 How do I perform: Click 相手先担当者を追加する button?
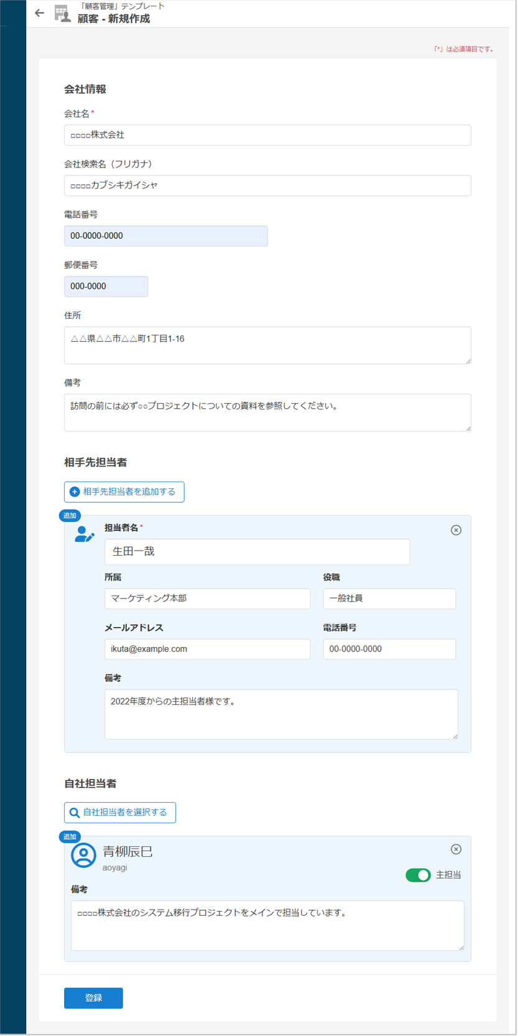point(124,492)
